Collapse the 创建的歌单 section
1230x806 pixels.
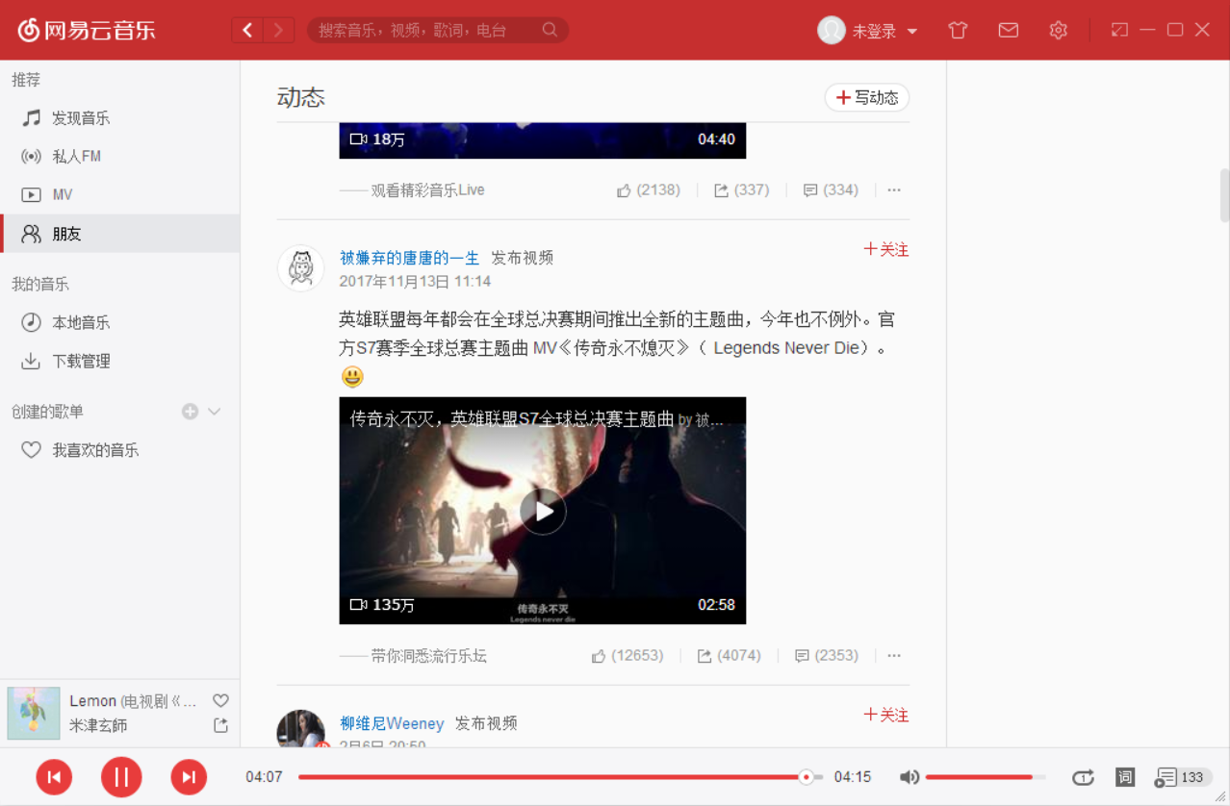(215, 412)
